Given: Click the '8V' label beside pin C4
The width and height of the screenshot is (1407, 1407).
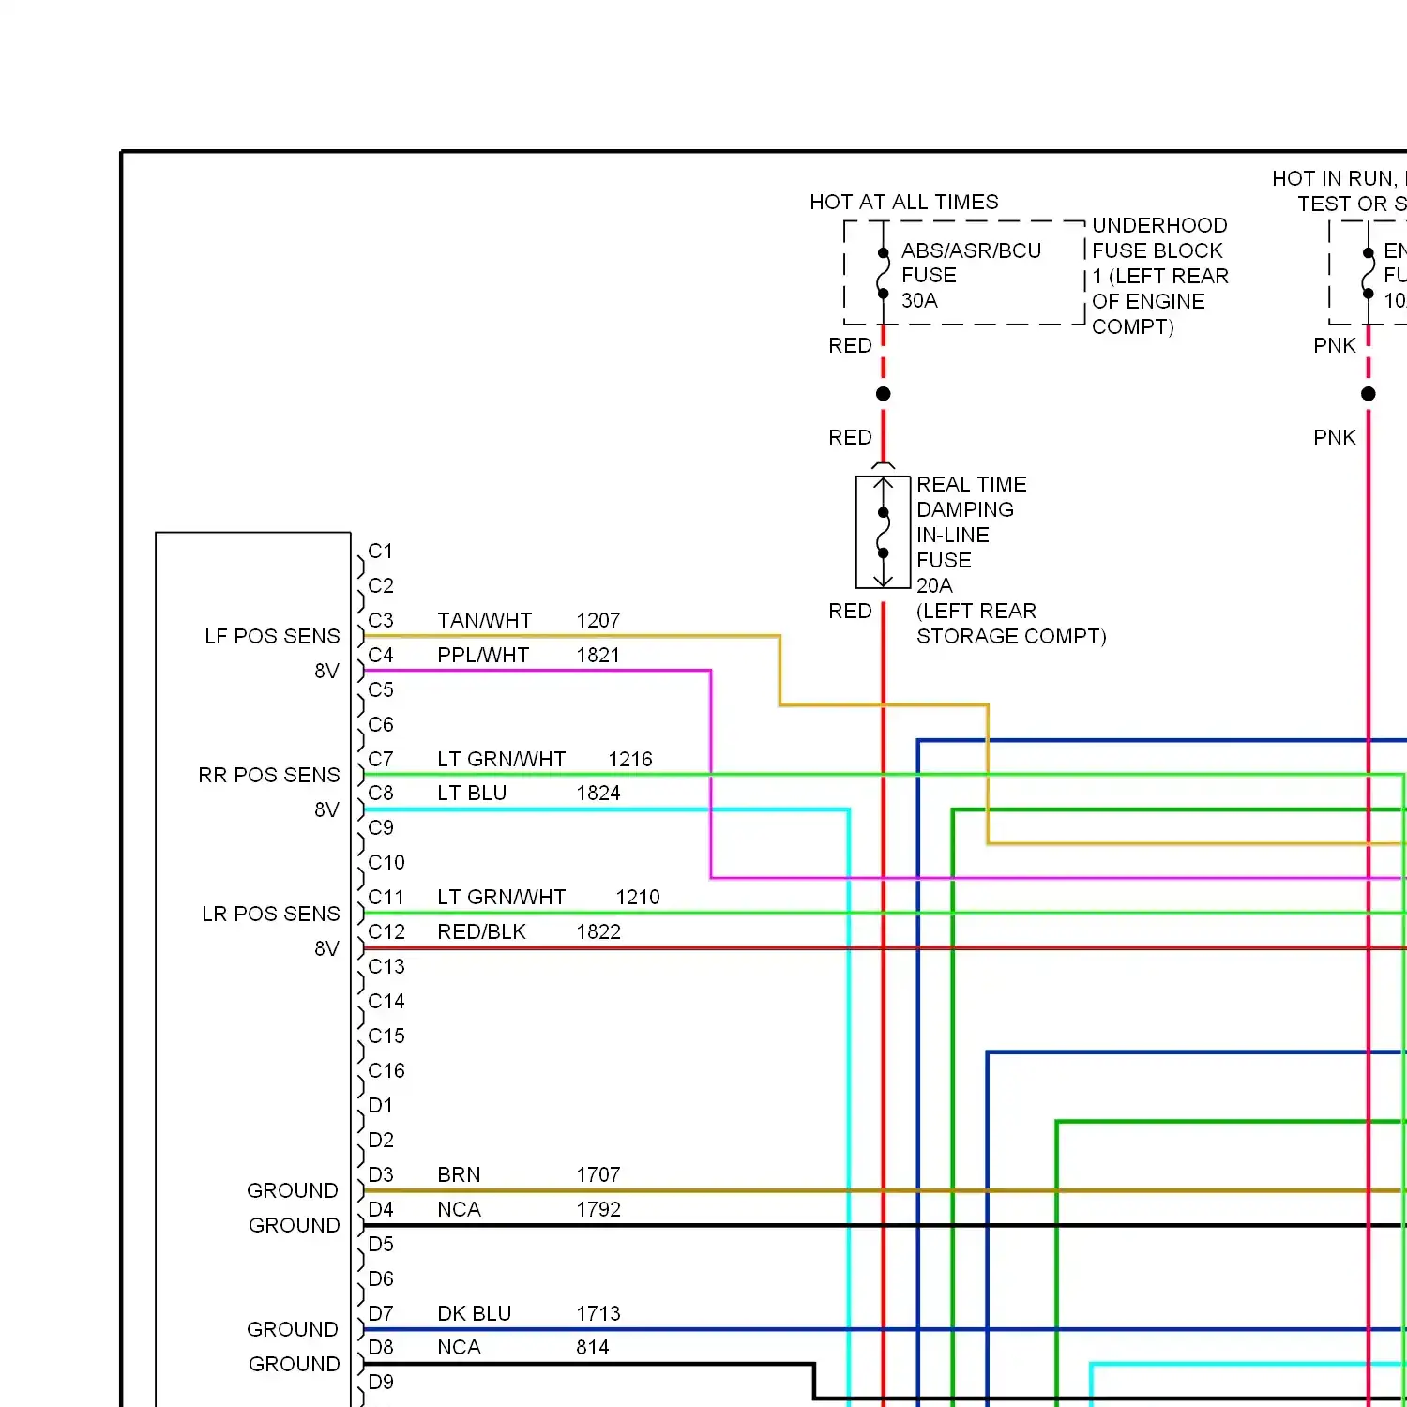Looking at the screenshot, I should [326, 672].
